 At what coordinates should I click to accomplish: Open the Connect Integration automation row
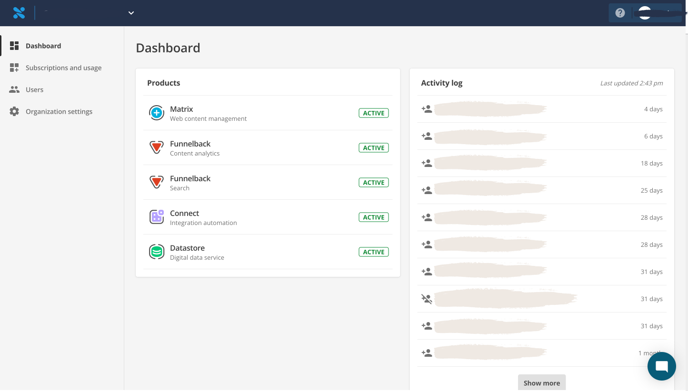203,217
